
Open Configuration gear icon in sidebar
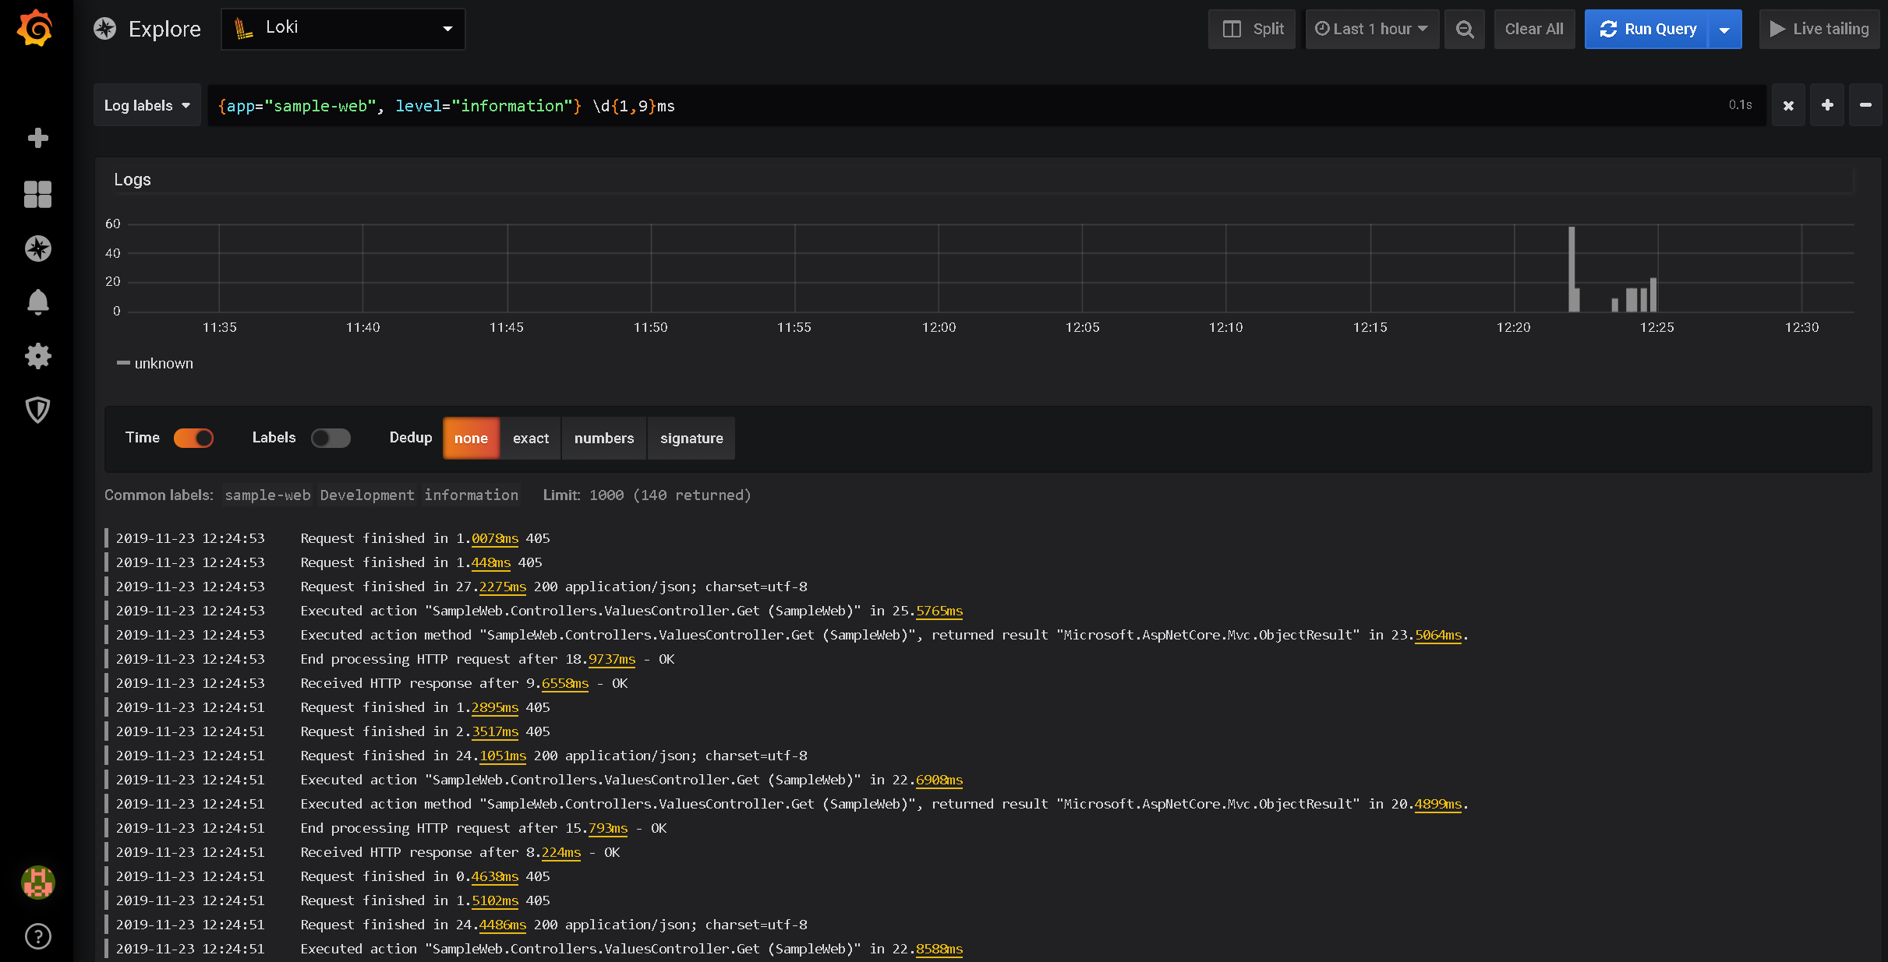coord(37,356)
